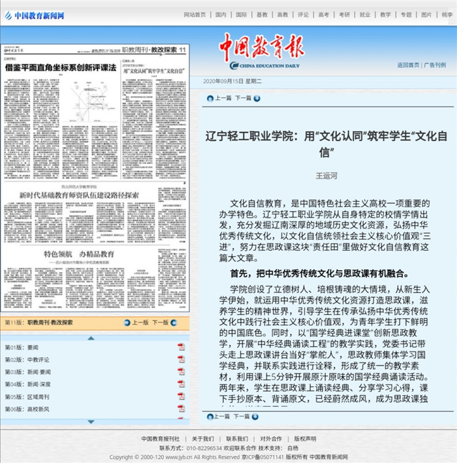Download PDF for 第01版 要闻
The height and width of the screenshot is (463, 457).
click(181, 347)
